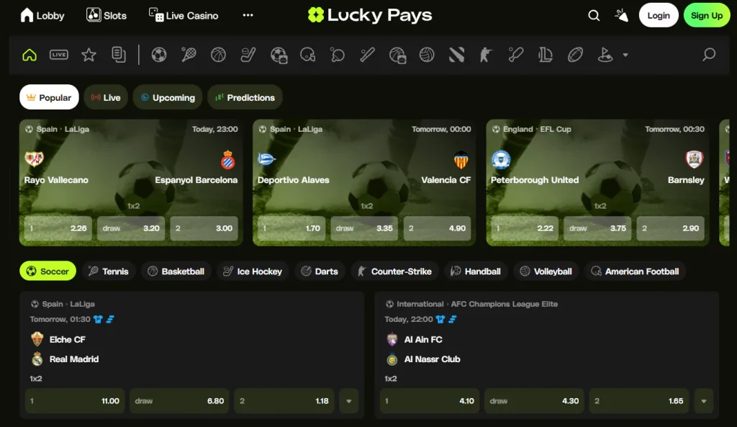This screenshot has height=427, width=737.
Task: Click the sportsbook search magnifier
Action: 709,55
